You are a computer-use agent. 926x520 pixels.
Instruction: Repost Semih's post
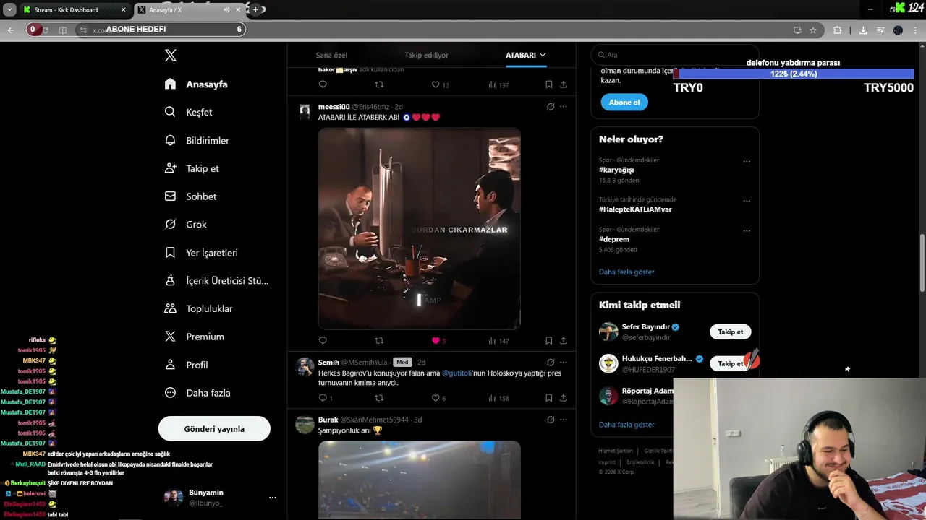379,398
